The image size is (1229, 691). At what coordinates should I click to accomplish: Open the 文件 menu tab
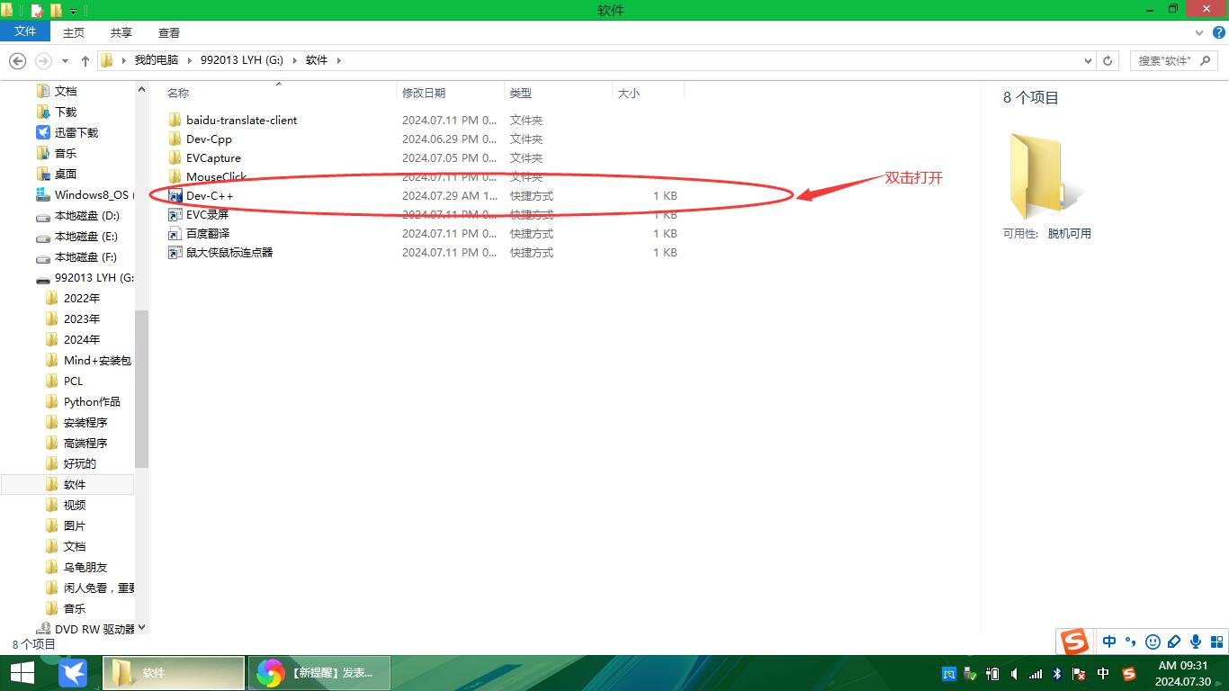(25, 31)
